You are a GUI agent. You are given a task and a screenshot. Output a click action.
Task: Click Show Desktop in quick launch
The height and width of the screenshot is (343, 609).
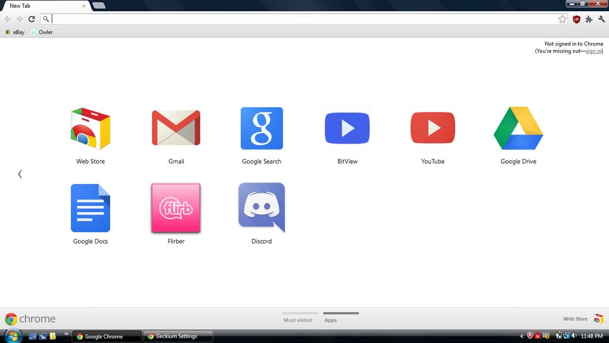click(33, 336)
